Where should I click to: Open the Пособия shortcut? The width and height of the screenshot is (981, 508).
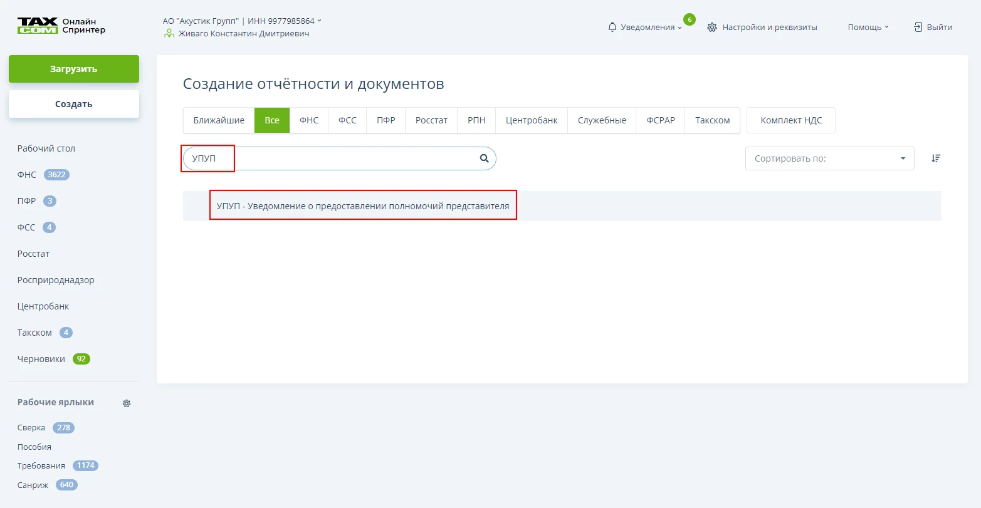point(34,447)
